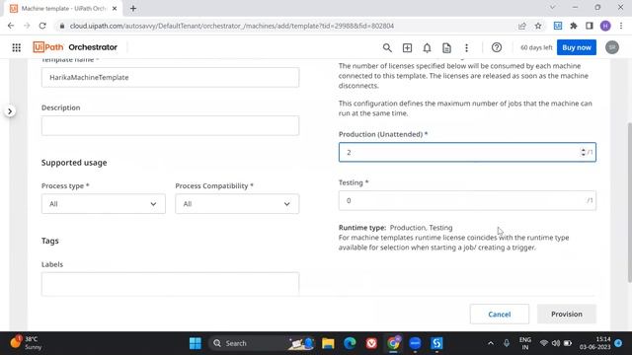Open the Wi-Fi network tray icon
This screenshot has width=632, height=355.
[x=544, y=343]
